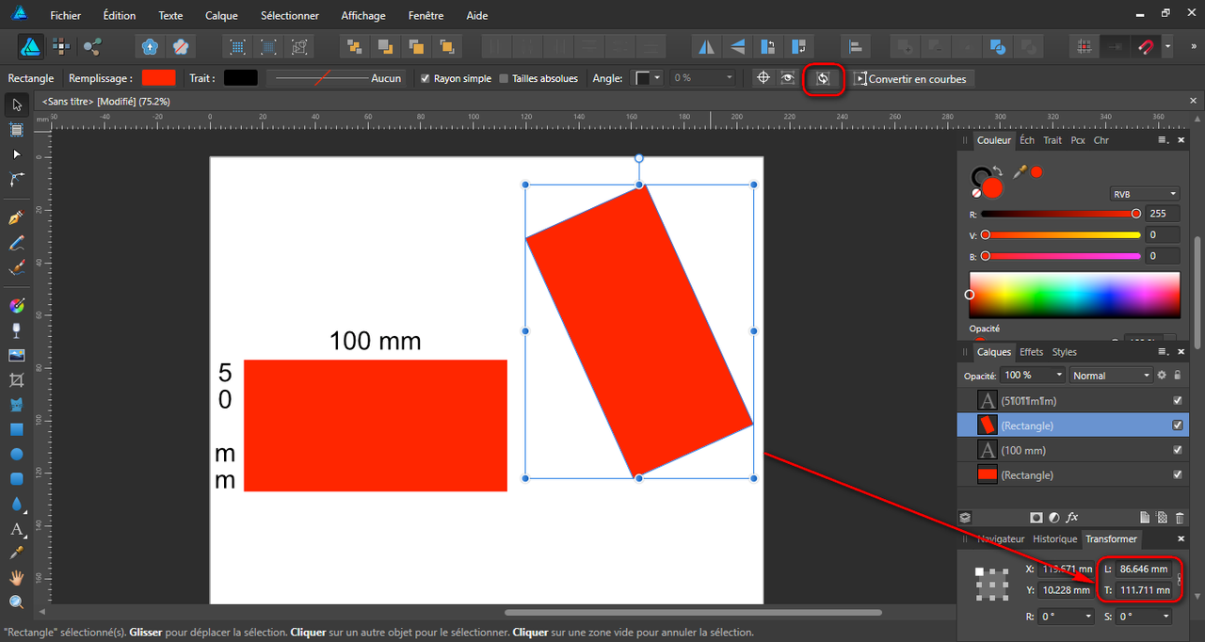The height and width of the screenshot is (642, 1205).
Task: Click the eyedropper in Couleur panel
Action: coord(1020,172)
